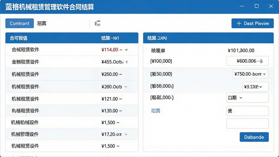
Task: Click the ¥130.00 amount
Action: pyautogui.click(x=110, y=111)
